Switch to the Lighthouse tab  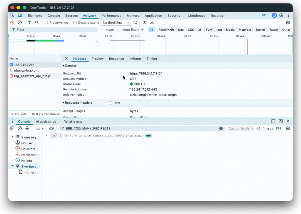click(x=197, y=16)
